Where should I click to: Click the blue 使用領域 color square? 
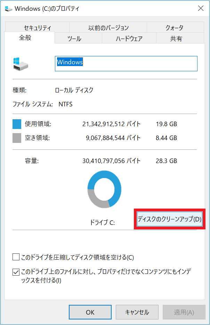click(17, 124)
